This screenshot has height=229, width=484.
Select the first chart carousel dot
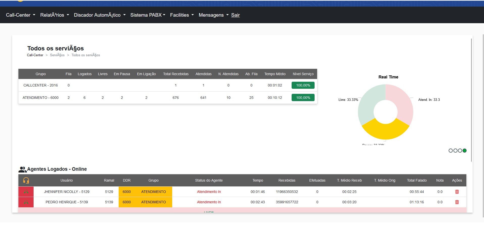pyautogui.click(x=451, y=151)
